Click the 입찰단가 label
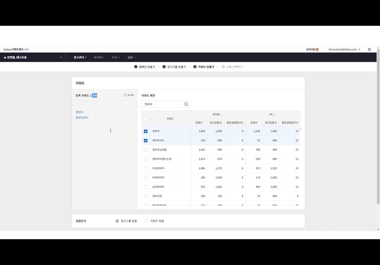The height and width of the screenshot is (265, 380). [x=81, y=221]
